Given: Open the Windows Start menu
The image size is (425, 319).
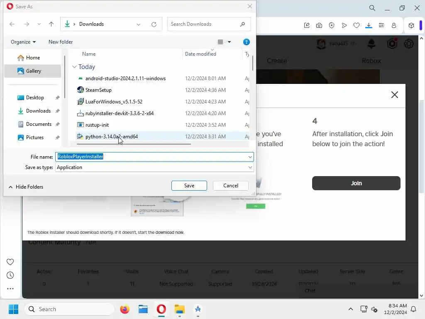Looking at the screenshot, I should coord(13,309).
